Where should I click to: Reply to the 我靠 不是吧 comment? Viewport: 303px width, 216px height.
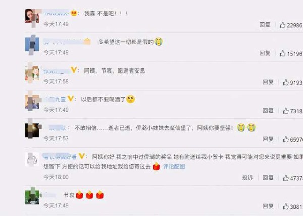(x=265, y=25)
